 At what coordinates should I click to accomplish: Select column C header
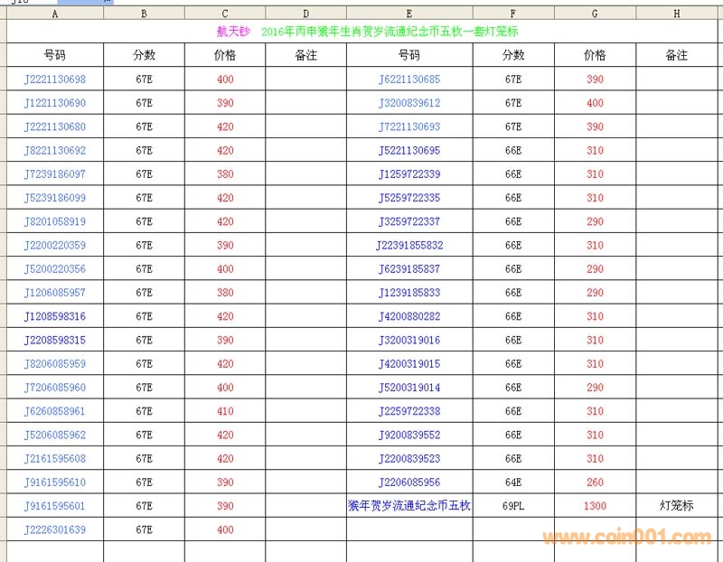(225, 14)
